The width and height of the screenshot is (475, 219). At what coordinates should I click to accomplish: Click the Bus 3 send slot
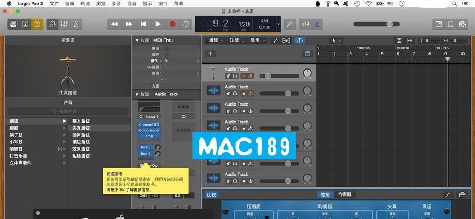click(146, 147)
